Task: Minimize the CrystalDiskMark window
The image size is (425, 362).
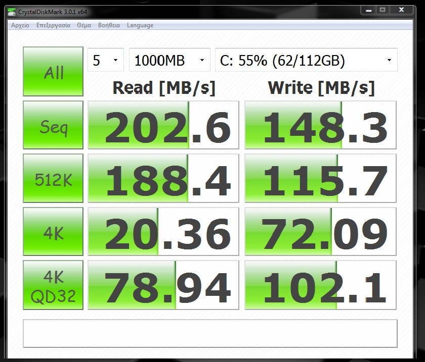Action: pos(368,10)
